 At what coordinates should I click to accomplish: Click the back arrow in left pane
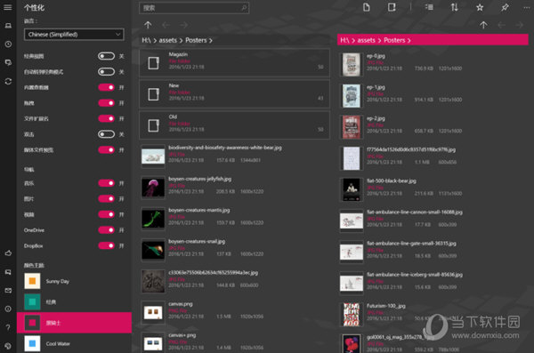coord(166,25)
